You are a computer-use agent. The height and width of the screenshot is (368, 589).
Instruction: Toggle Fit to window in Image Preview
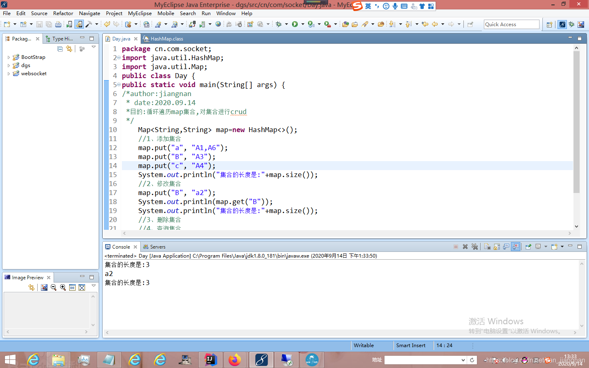82,287
